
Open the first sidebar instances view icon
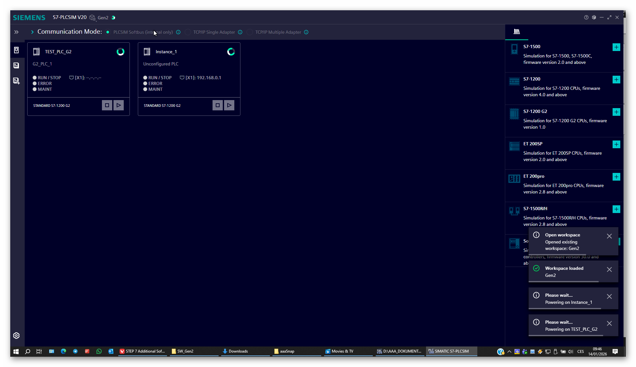point(16,50)
